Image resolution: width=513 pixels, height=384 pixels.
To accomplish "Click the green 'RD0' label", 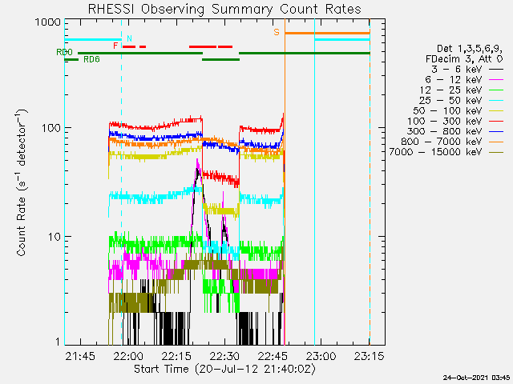I will (x=64, y=52).
